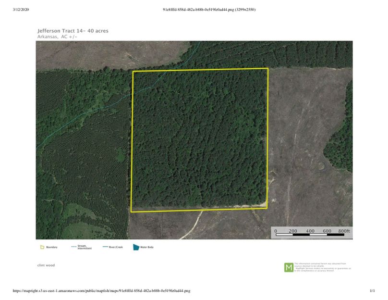Click the Stream, Intermittent legend line symbol

pyautogui.click(x=73, y=247)
